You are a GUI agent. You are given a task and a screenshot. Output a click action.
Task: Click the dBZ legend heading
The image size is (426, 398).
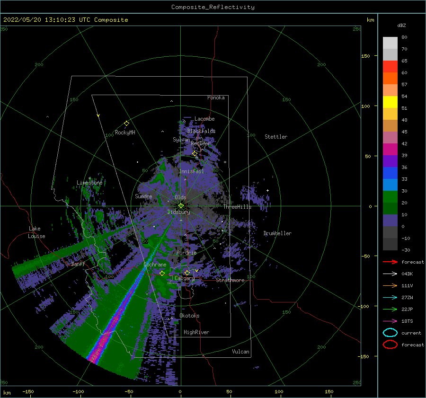pos(401,25)
